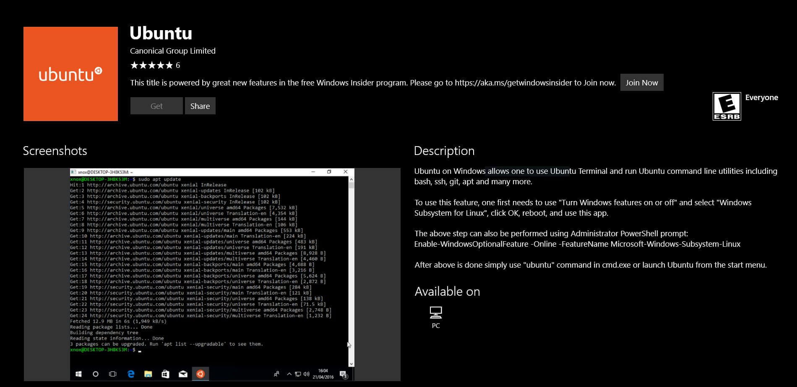Open the Canonical Group Limited publisher link
This screenshot has width=797, height=387.
(173, 51)
